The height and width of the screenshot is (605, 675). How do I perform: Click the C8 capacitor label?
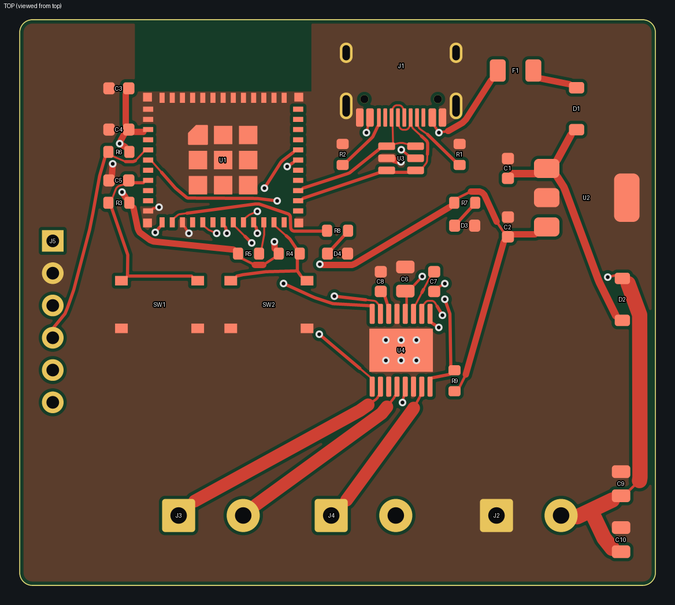(x=380, y=281)
